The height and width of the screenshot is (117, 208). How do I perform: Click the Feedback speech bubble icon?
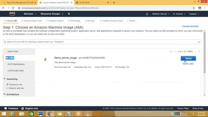pyautogui.click(x=6, y=108)
